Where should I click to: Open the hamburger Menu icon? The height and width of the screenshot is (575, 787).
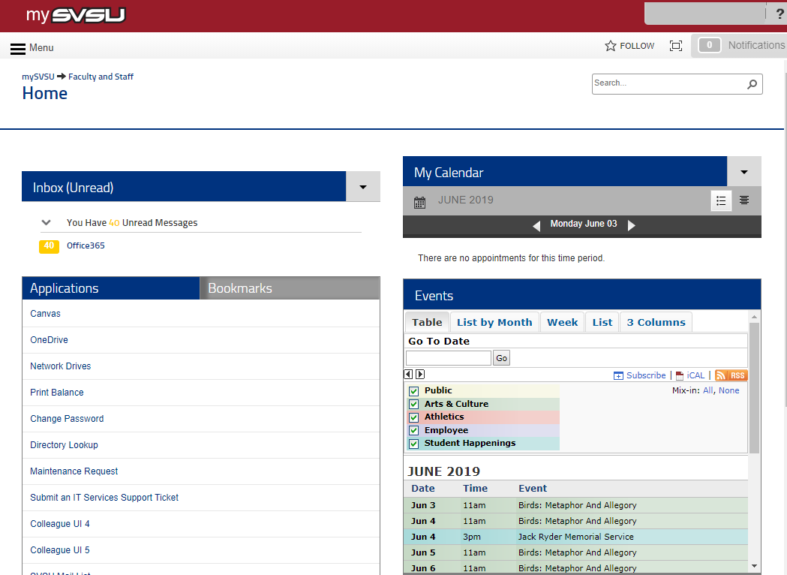[18, 48]
